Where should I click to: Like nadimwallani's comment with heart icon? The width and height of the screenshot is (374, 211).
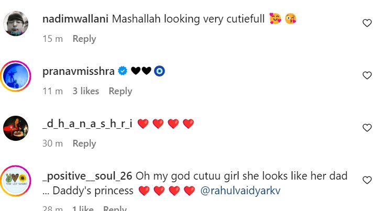[x=367, y=23]
